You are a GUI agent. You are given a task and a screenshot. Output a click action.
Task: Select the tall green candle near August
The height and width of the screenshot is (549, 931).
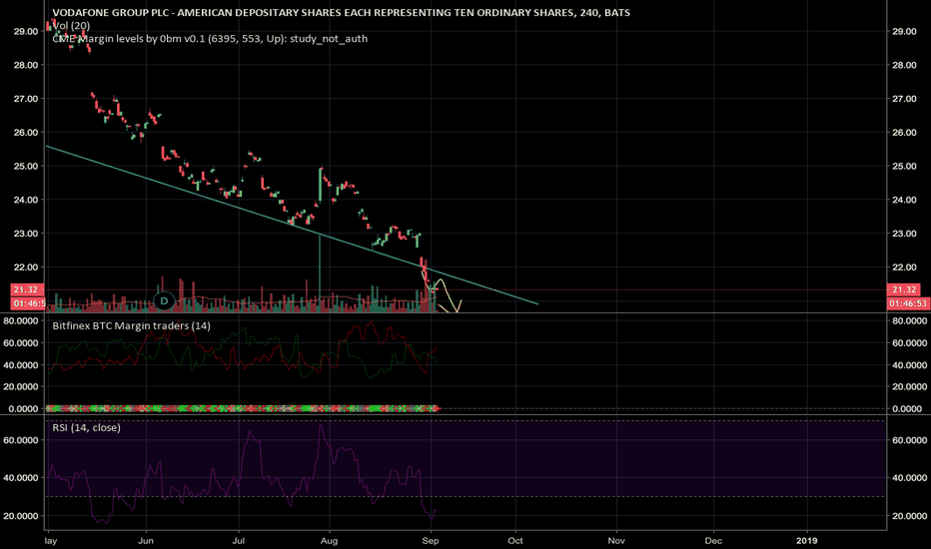coord(320,186)
